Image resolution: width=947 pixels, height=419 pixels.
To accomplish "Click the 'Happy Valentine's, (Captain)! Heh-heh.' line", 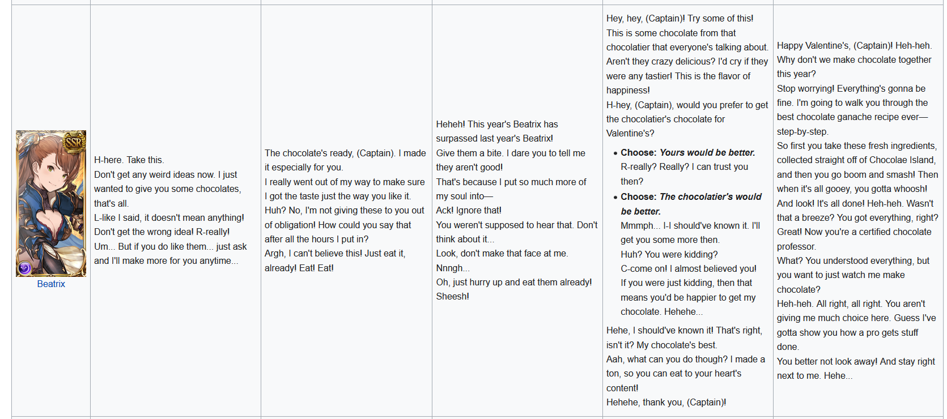I will 855,46.
